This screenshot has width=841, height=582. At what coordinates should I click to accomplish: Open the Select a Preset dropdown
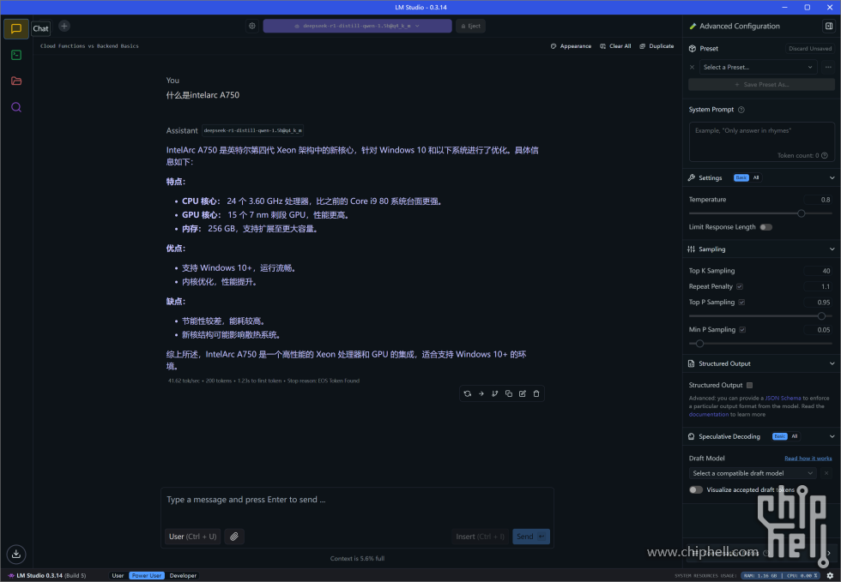tap(759, 67)
